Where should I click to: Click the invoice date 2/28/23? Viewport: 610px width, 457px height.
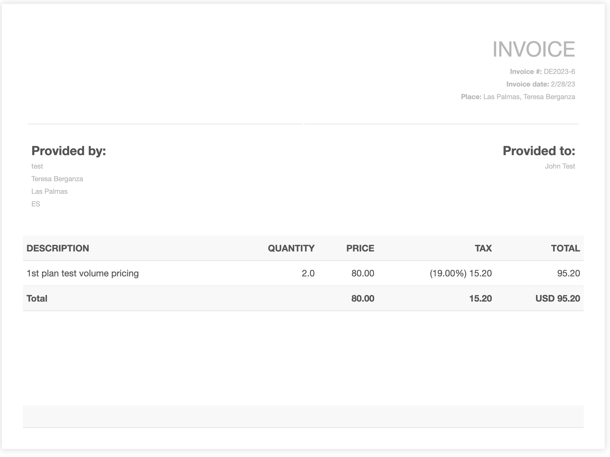pyautogui.click(x=563, y=84)
